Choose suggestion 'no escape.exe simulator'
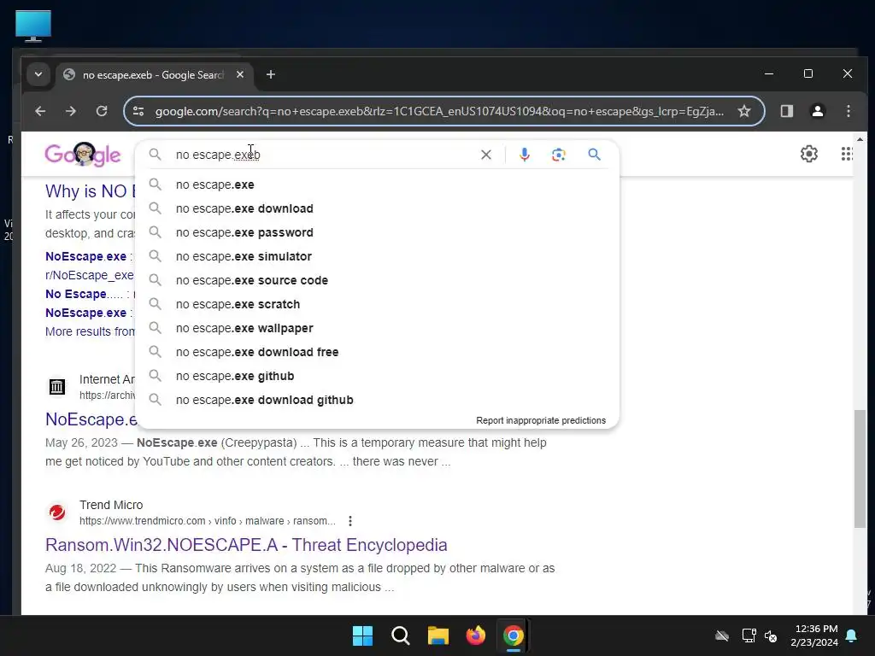 pos(377,256)
